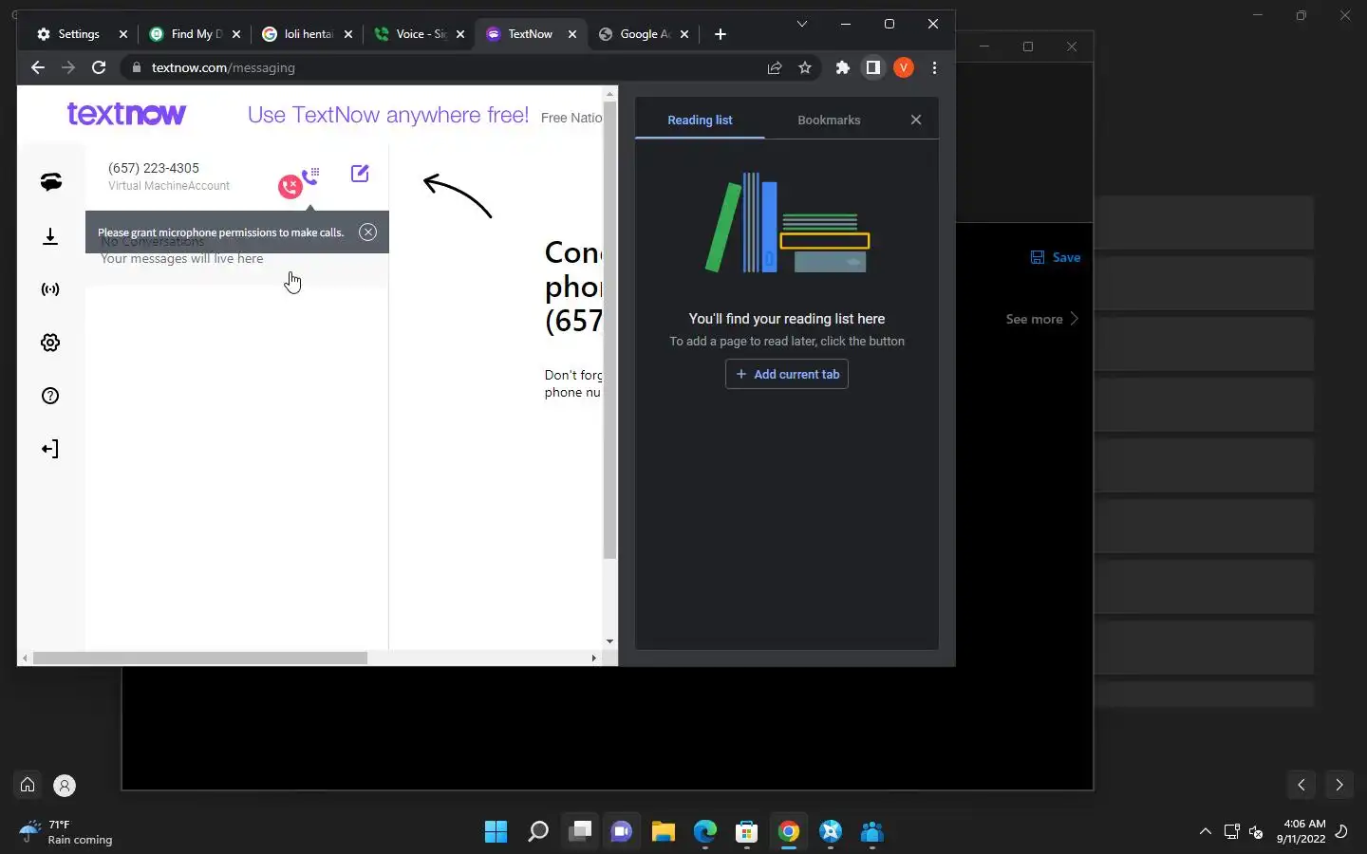Click the download app icon in TextNow sidebar
The height and width of the screenshot is (854, 1367).
50,236
